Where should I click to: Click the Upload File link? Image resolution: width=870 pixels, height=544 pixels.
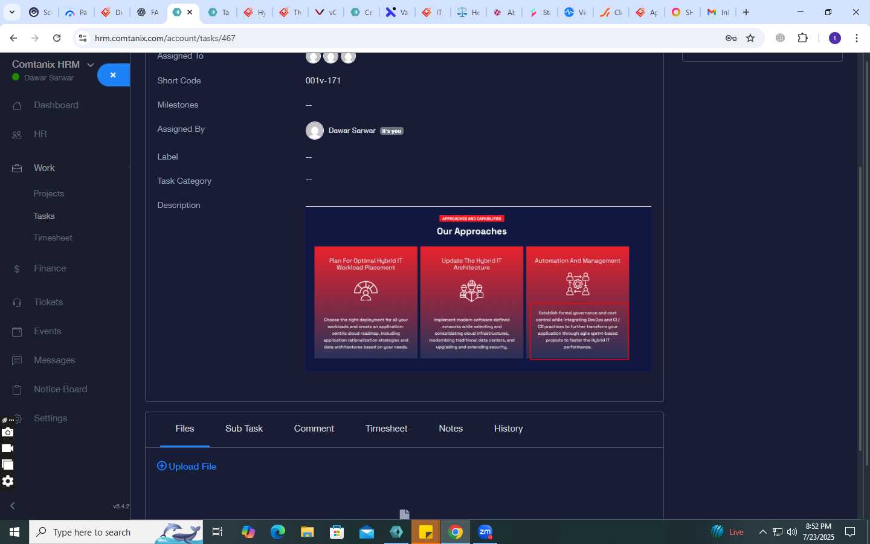pos(187,466)
